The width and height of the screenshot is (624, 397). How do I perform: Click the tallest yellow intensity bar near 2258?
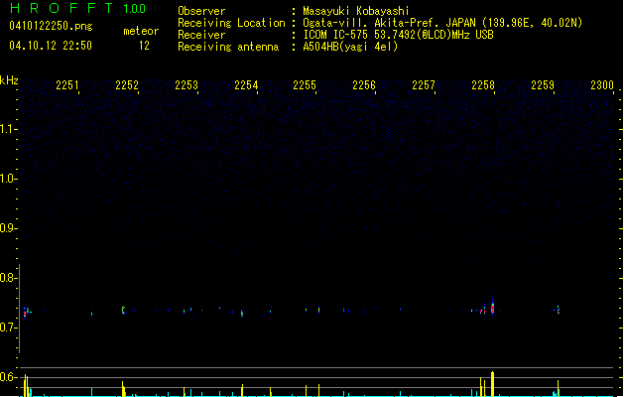[x=493, y=384]
